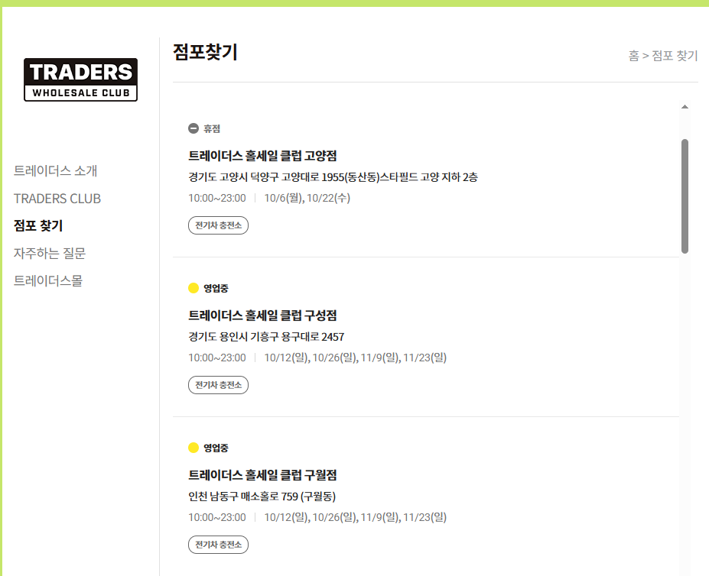
Task: Click 전기차 충전소 tag for 구성점
Action: (x=219, y=385)
